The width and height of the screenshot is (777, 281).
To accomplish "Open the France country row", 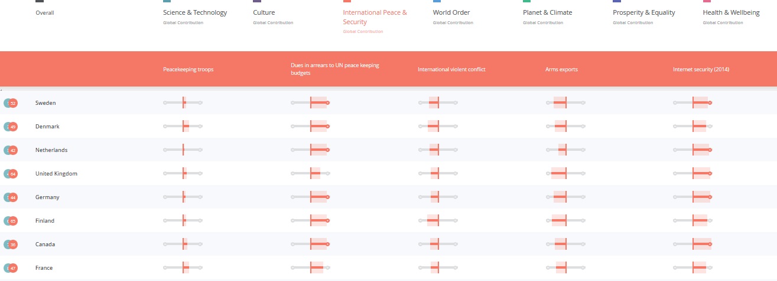I will 388,268.
